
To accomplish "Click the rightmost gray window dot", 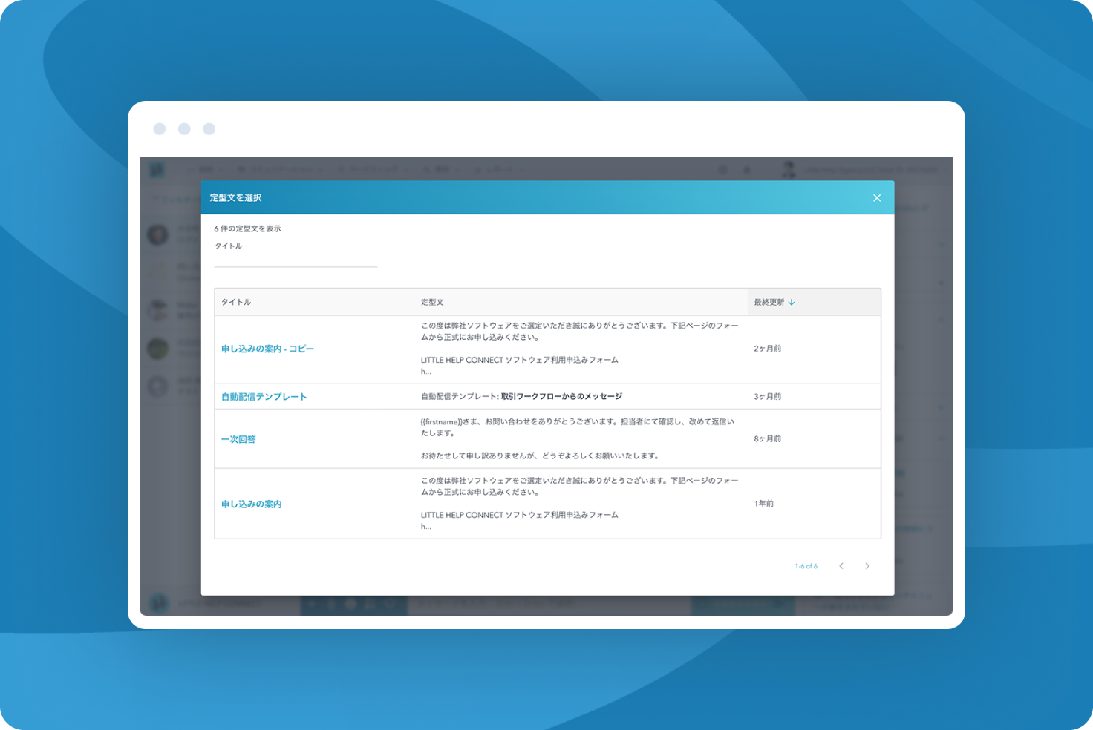I will point(209,129).
